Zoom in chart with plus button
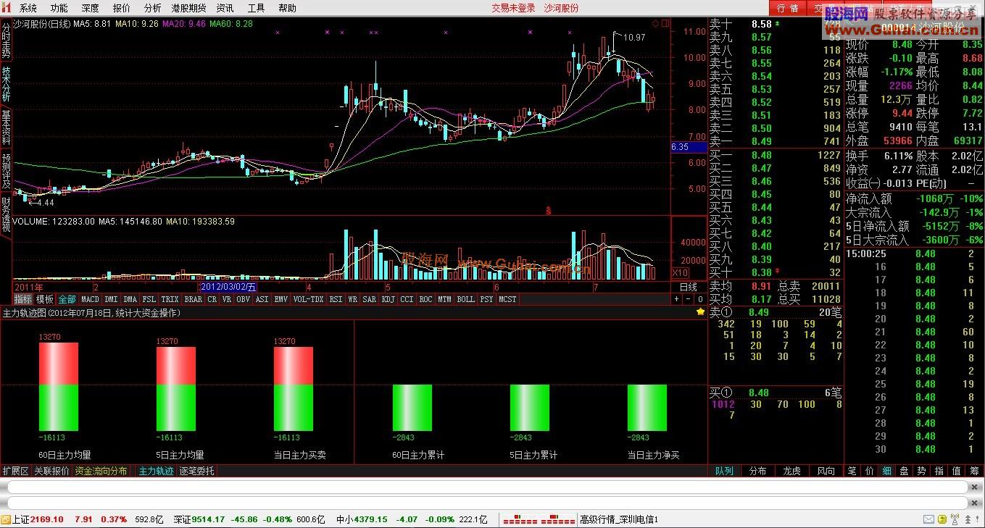The width and height of the screenshot is (985, 528). click(x=677, y=299)
